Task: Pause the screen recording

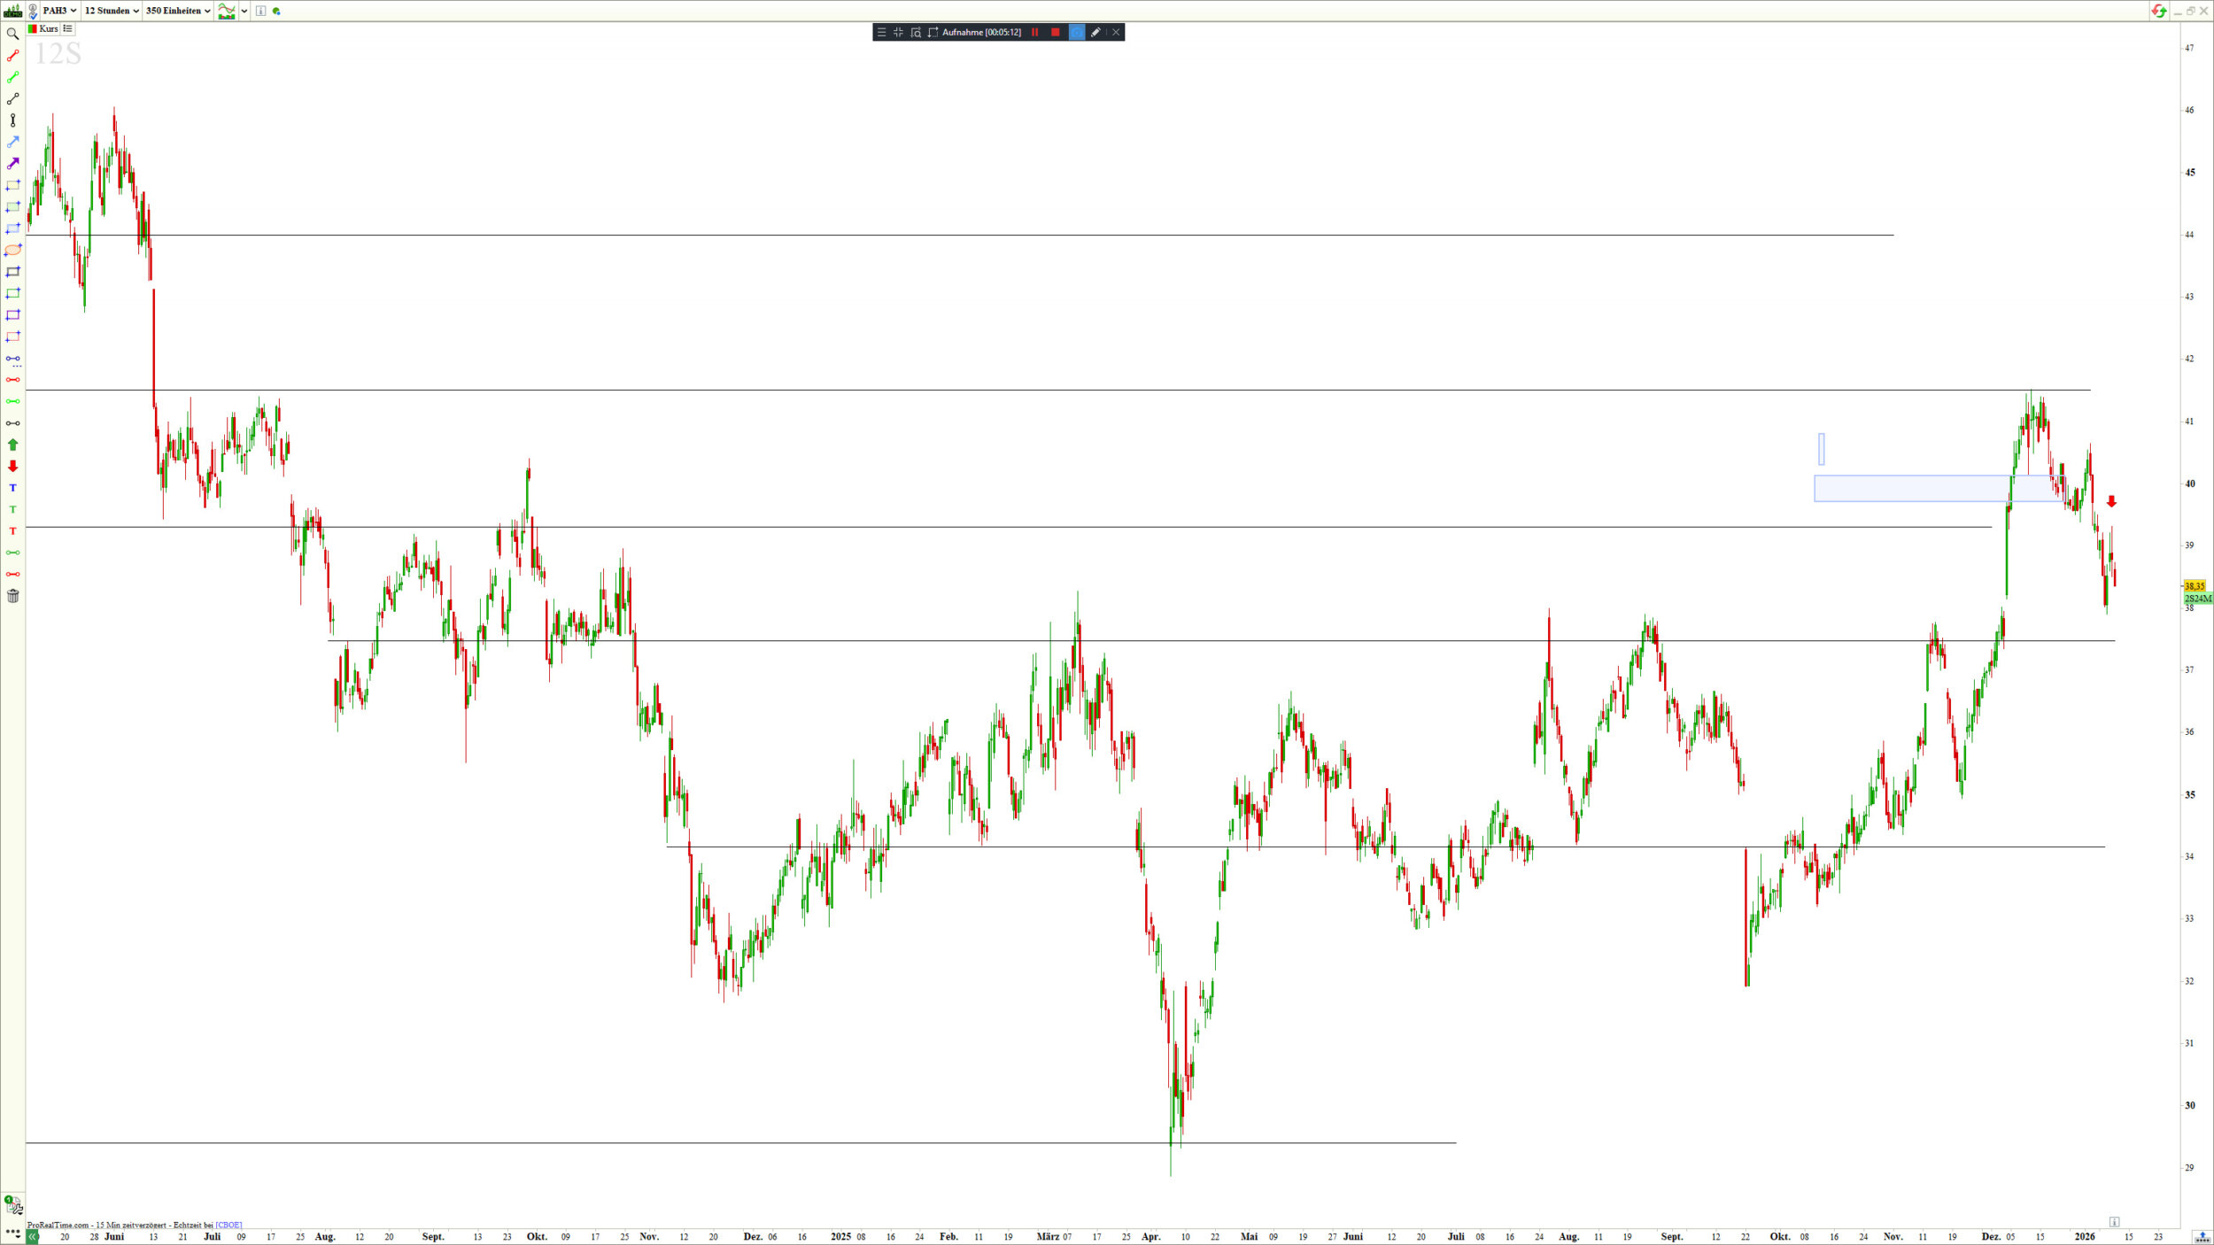Action: point(1034,32)
